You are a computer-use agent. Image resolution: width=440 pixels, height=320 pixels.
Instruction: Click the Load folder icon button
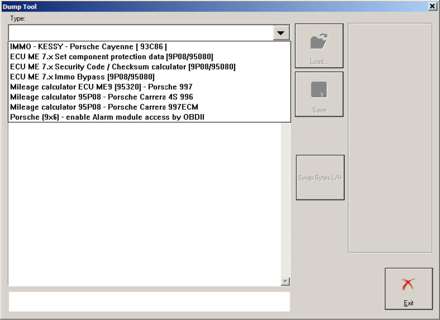319,46
